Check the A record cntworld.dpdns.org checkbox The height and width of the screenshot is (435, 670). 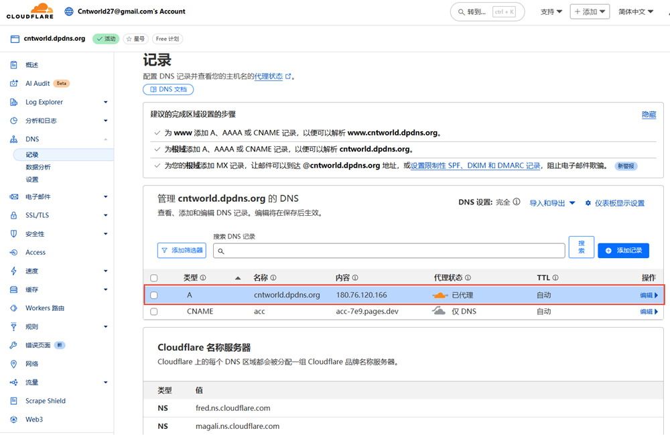154,296
